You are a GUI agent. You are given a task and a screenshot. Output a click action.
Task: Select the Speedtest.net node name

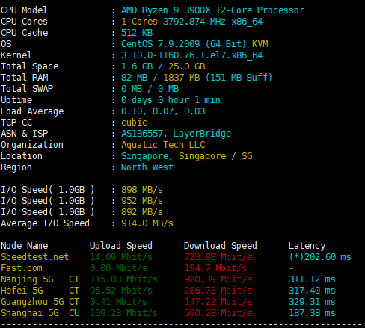tap(34, 257)
